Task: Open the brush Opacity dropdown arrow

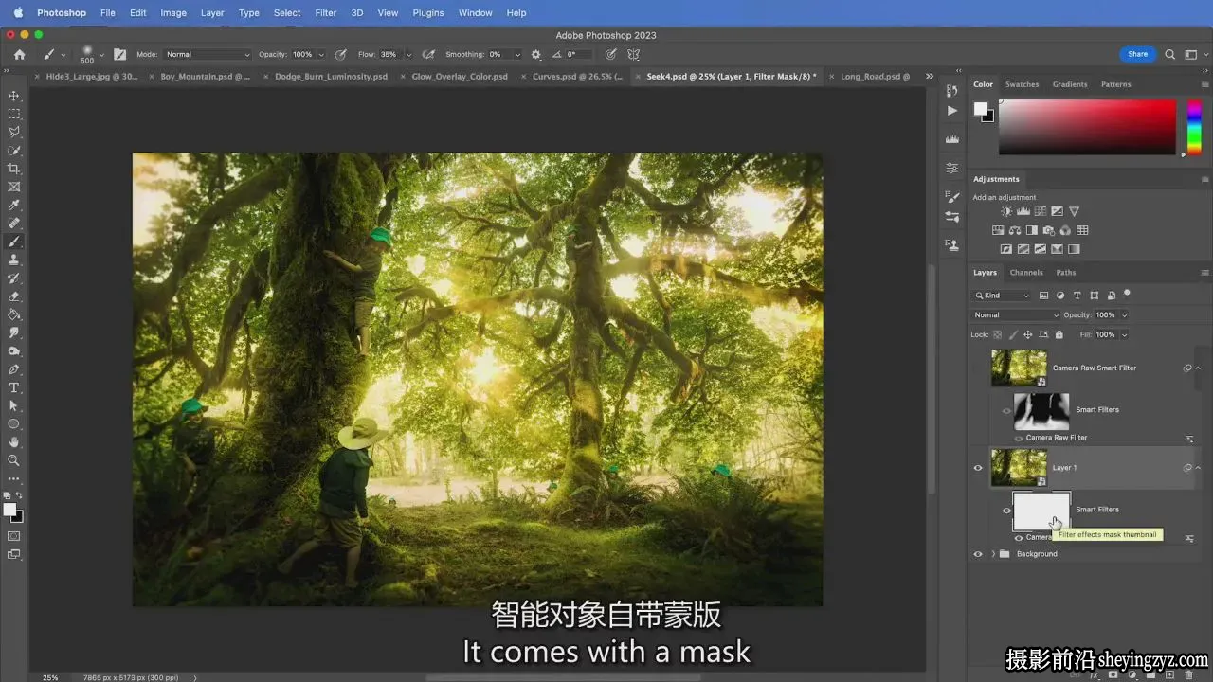Action: (x=320, y=55)
